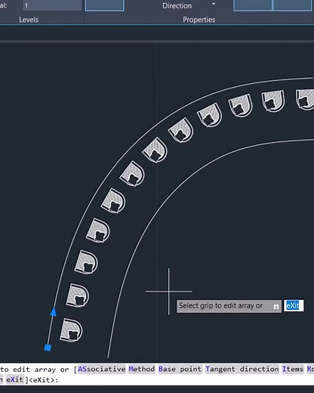Screen dimensions: 314x393
Task: Choose Tangent direction option in command line
Action: pos(242,369)
